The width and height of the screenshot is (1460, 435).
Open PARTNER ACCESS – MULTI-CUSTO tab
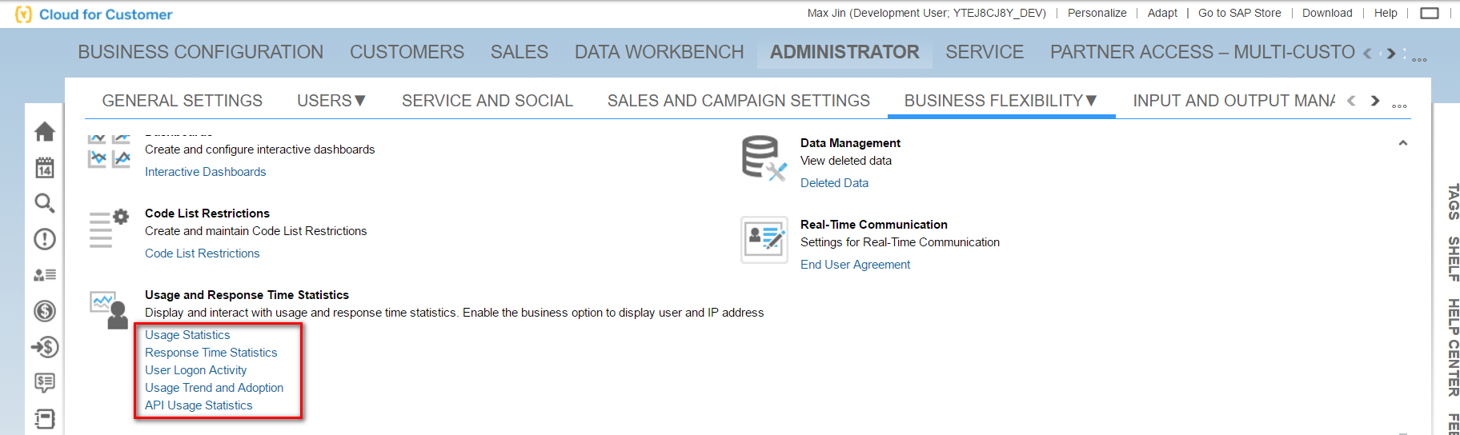1202,52
